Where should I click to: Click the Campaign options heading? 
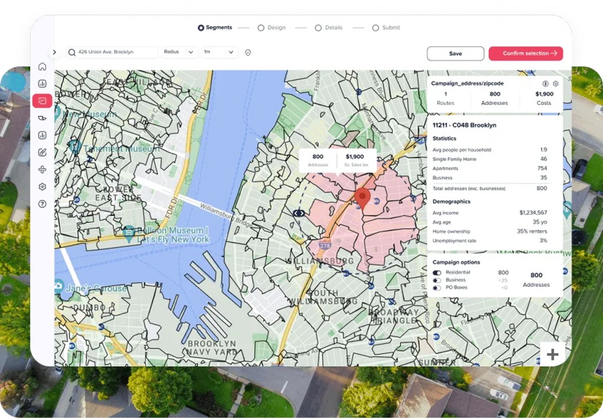[456, 262]
